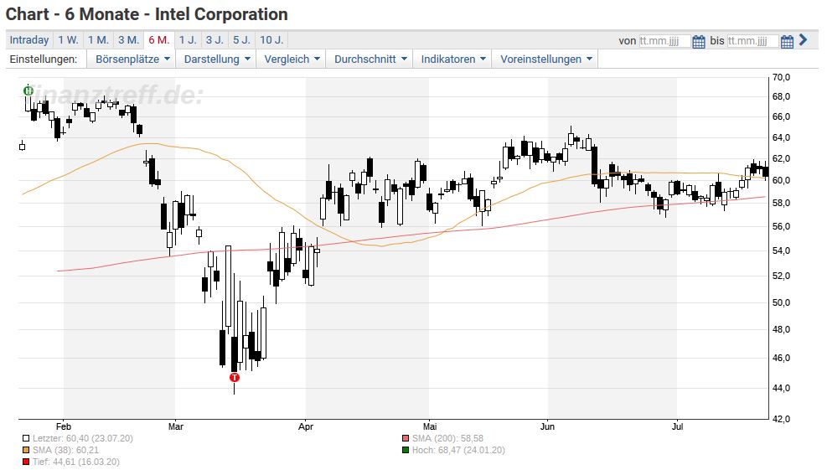Click the white Letzter legend swatch
The height and width of the screenshot is (470, 827).
point(26,438)
